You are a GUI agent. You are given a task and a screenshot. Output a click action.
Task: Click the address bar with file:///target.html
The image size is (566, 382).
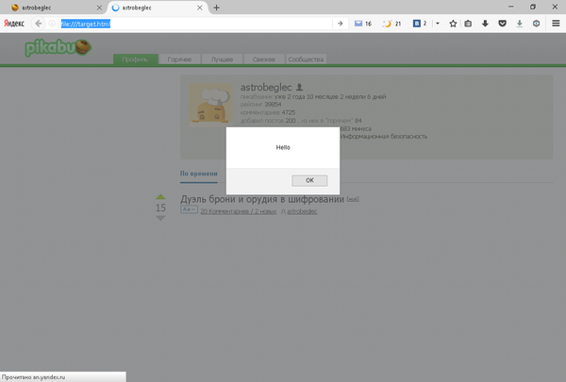click(x=189, y=23)
